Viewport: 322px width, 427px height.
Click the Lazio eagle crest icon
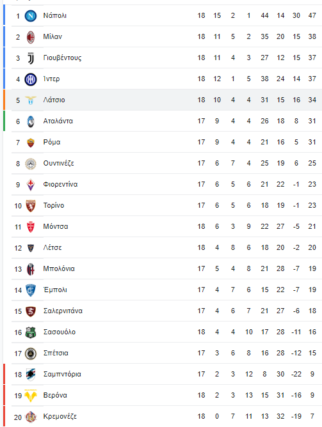(31, 100)
